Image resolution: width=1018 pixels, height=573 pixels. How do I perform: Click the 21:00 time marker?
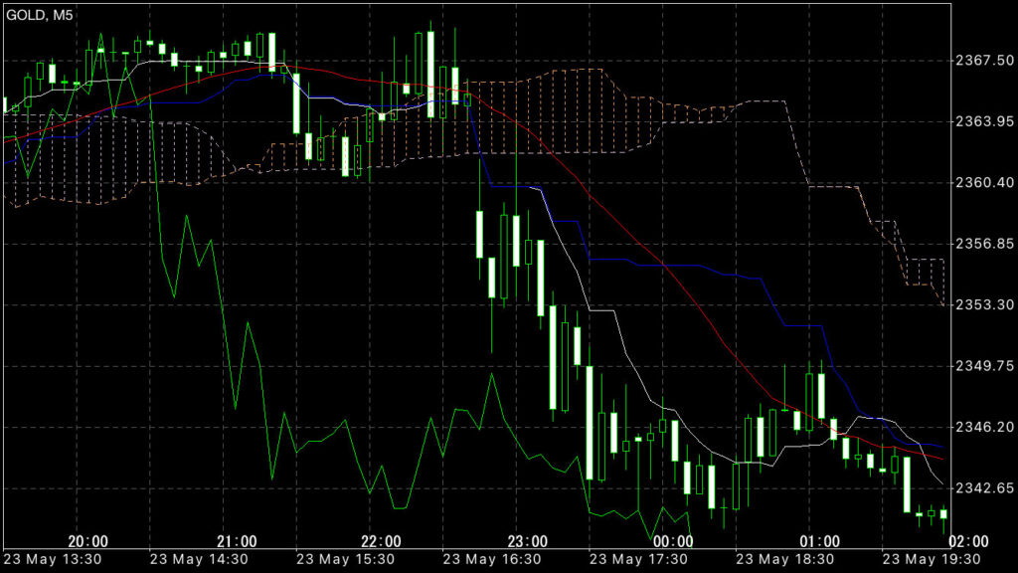pos(237,541)
